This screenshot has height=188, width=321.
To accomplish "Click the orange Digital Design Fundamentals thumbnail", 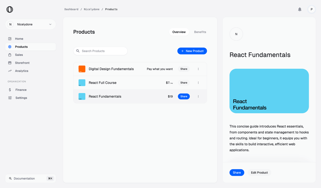I will point(82,69).
